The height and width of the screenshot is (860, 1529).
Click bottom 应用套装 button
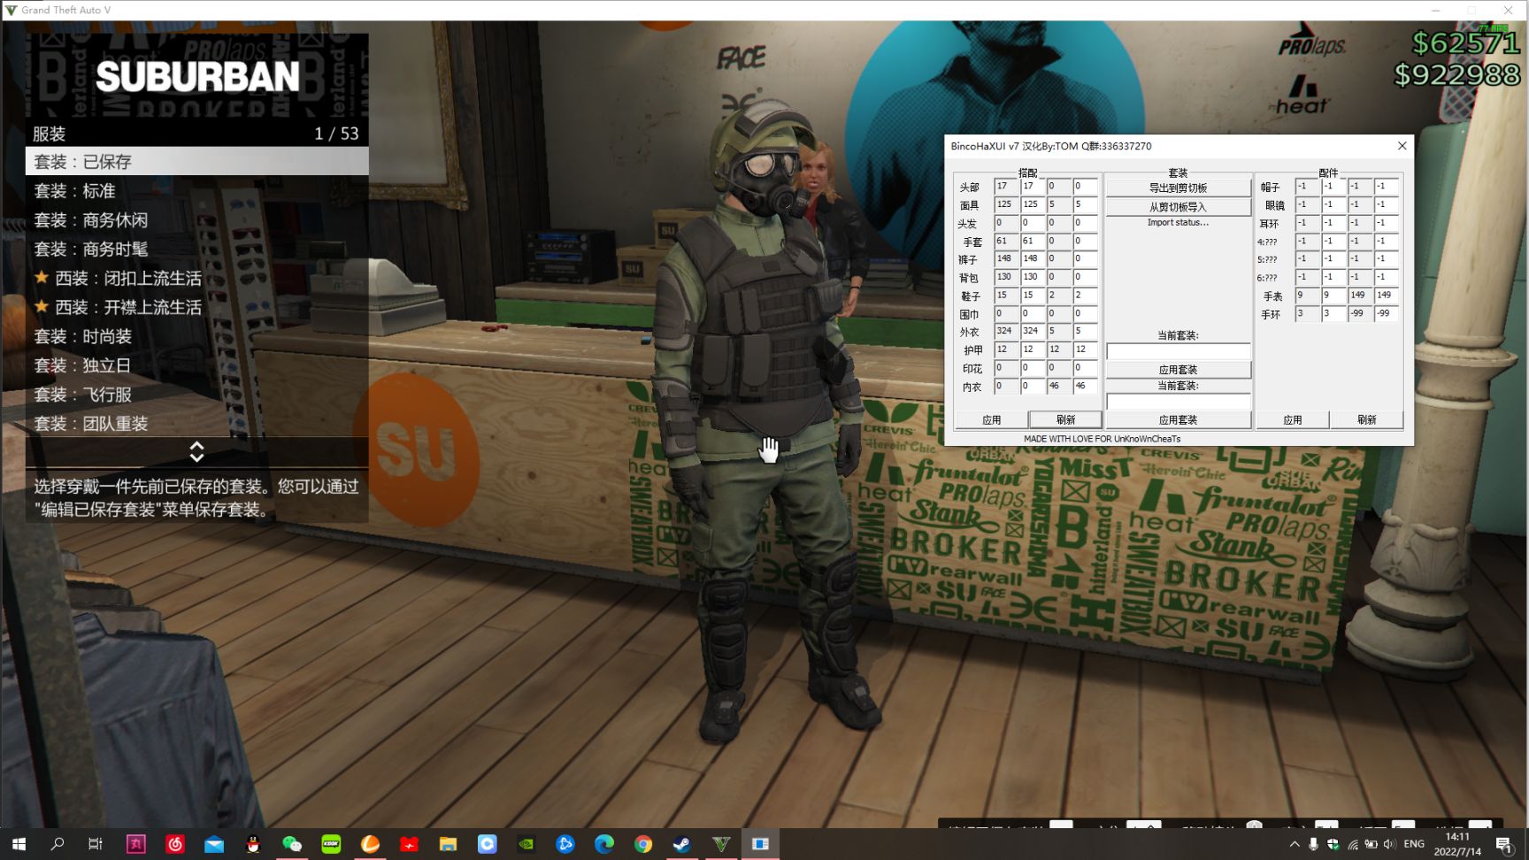click(1178, 419)
